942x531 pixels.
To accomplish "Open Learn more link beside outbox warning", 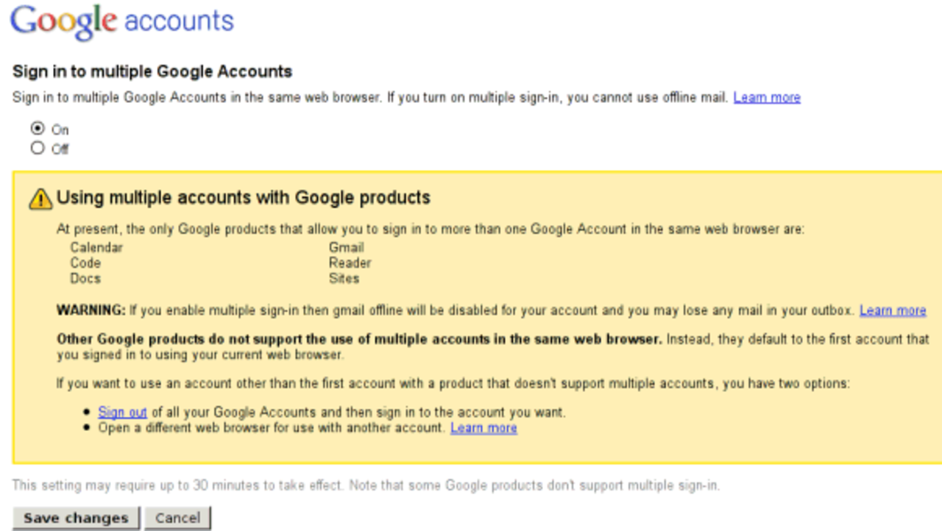I will [893, 310].
